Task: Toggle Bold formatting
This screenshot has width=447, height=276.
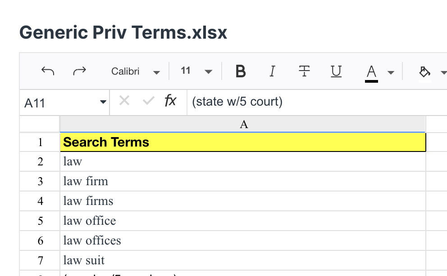Action: coord(241,71)
